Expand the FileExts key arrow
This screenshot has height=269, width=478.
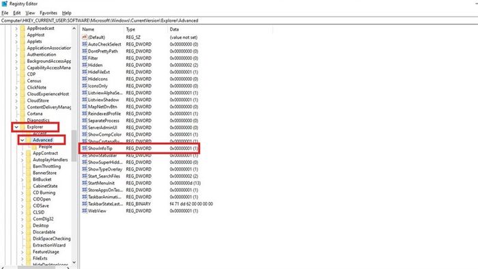22,259
